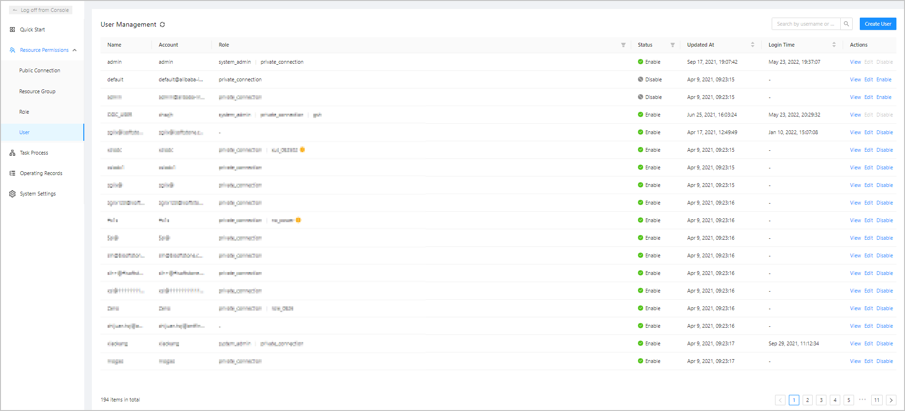905x411 pixels.
Task: Click View in the Jun 25, 2021 row
Action: tap(855, 115)
